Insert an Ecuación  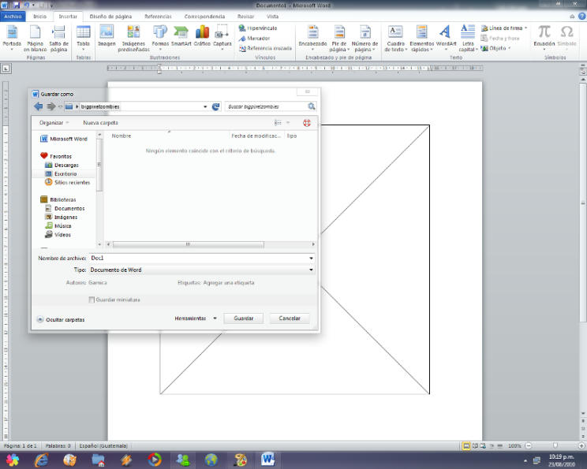click(544, 38)
